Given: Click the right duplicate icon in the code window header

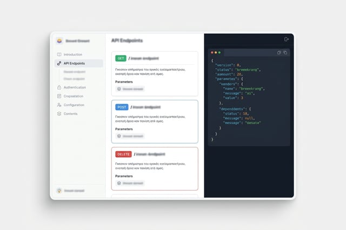Looking at the screenshot, I should 285,53.
